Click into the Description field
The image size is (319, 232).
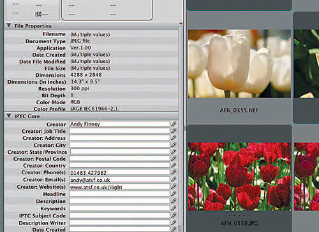[119, 201]
